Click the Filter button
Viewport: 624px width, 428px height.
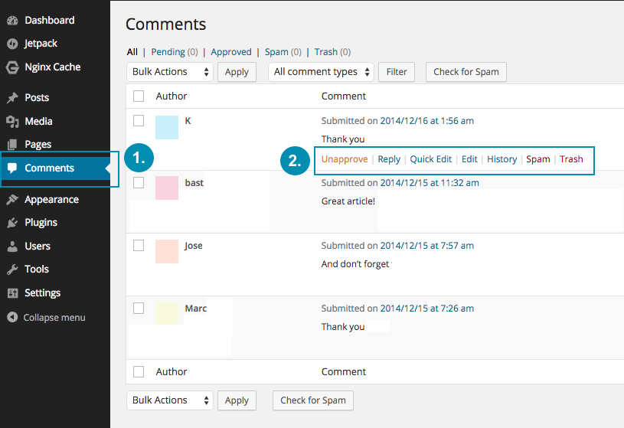397,72
